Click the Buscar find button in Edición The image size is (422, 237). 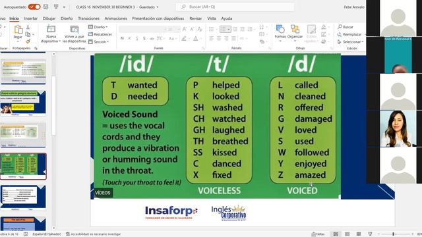[346, 27]
